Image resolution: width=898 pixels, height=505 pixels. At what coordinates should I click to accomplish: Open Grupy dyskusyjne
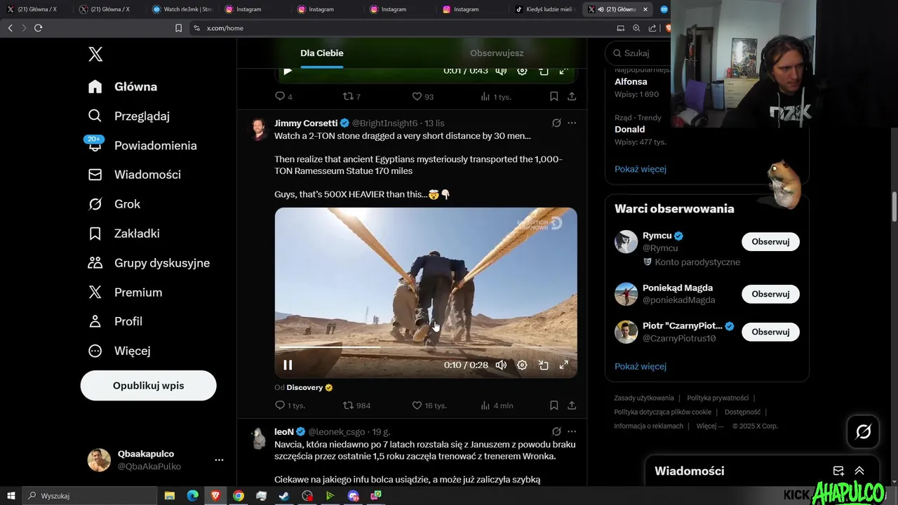tap(149, 263)
